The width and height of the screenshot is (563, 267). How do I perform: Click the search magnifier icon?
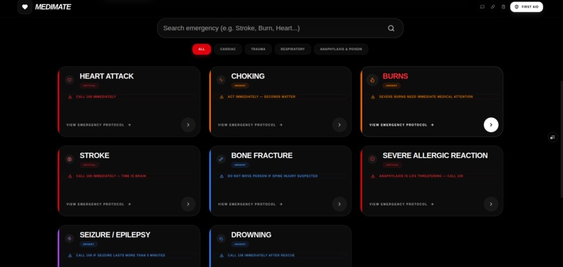[391, 28]
